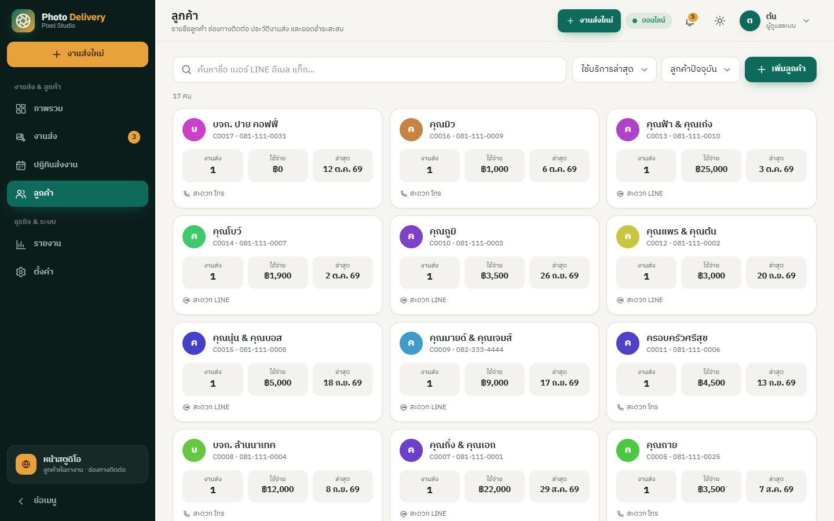Focus the customer search input field
The width and height of the screenshot is (834, 521).
[x=370, y=69]
